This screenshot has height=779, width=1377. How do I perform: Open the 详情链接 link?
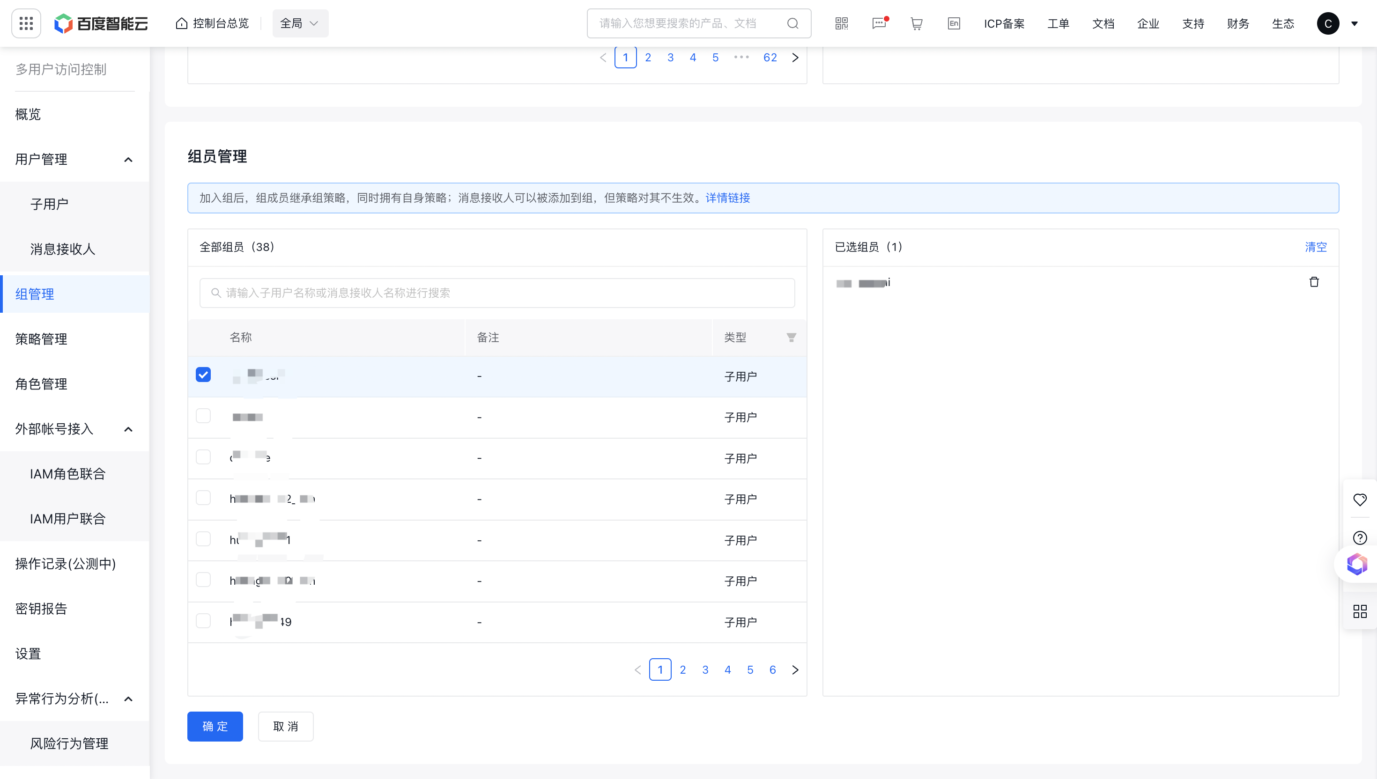728,198
